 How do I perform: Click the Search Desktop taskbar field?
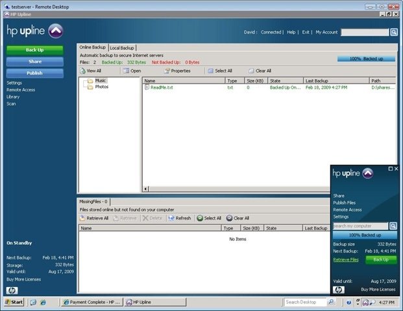[x=305, y=303]
